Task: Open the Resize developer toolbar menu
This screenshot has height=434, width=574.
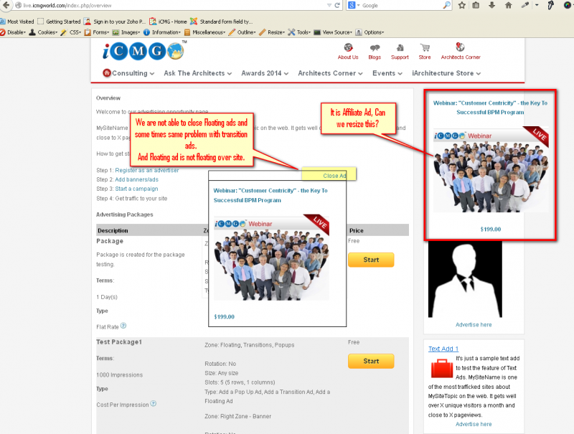Action: pos(272,32)
